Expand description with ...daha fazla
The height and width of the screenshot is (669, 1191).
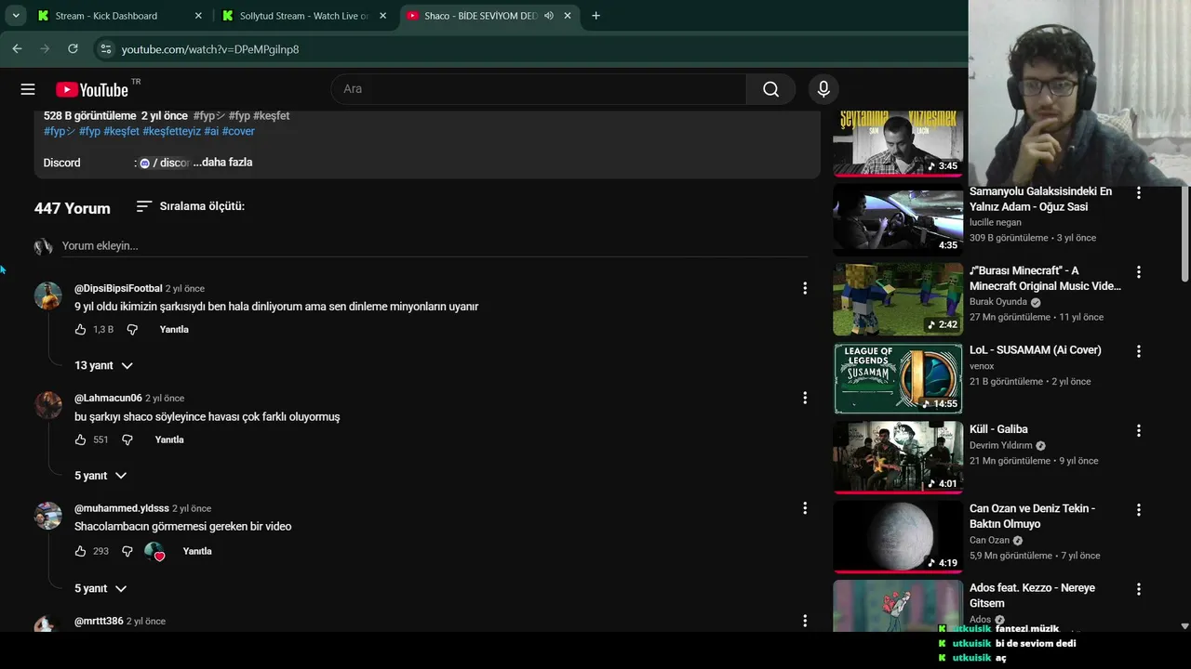[x=222, y=163]
